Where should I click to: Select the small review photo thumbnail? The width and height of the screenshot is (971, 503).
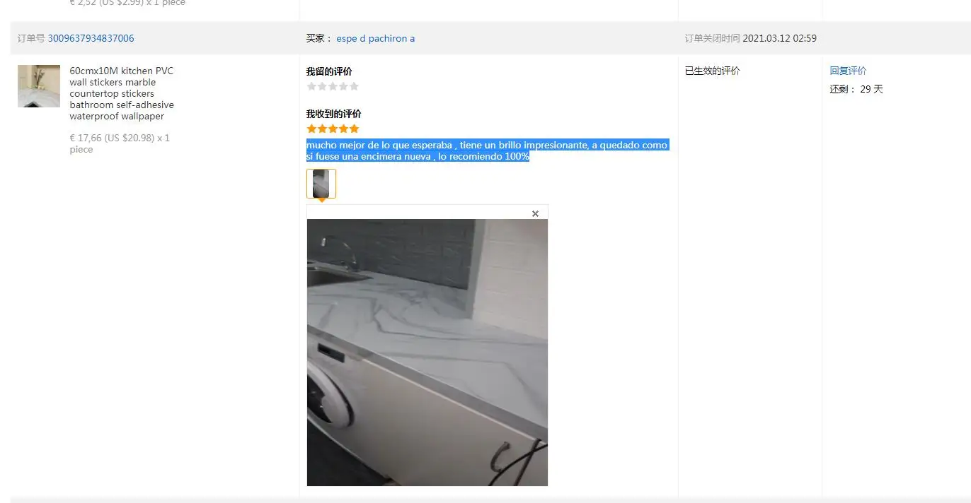click(321, 184)
